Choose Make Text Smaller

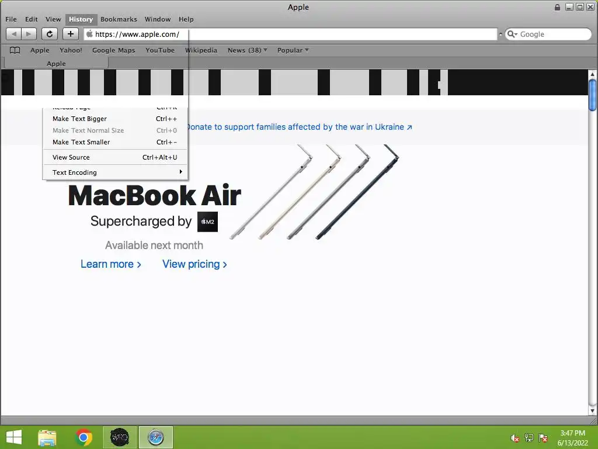click(115, 142)
